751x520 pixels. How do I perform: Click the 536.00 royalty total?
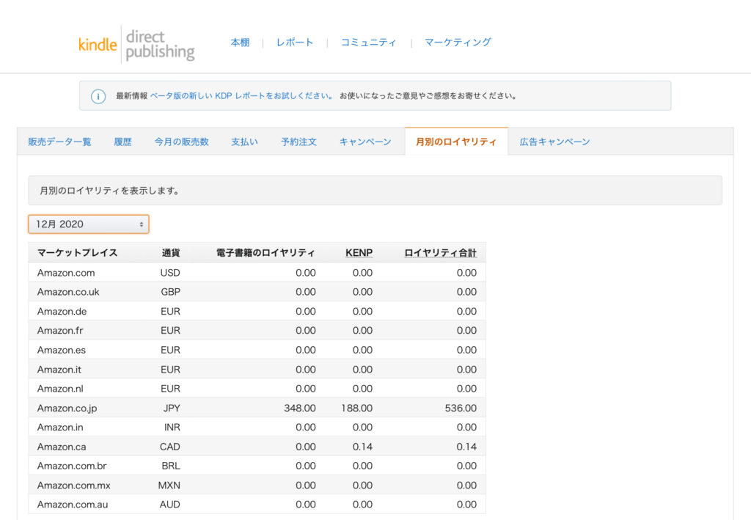[461, 409]
